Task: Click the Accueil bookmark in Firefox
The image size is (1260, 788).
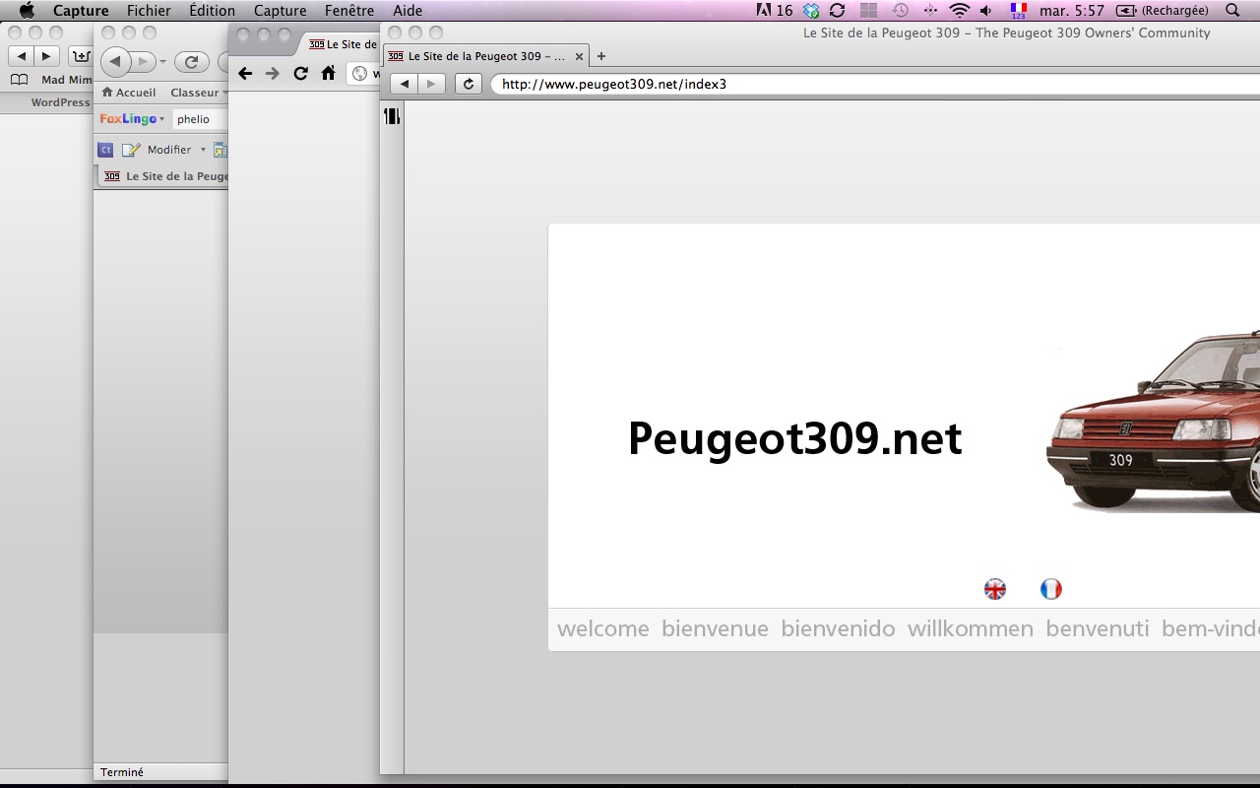Action: click(x=129, y=92)
